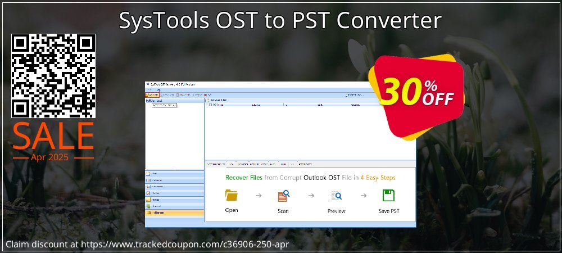Click the app icon in window title bar

point(148,84)
